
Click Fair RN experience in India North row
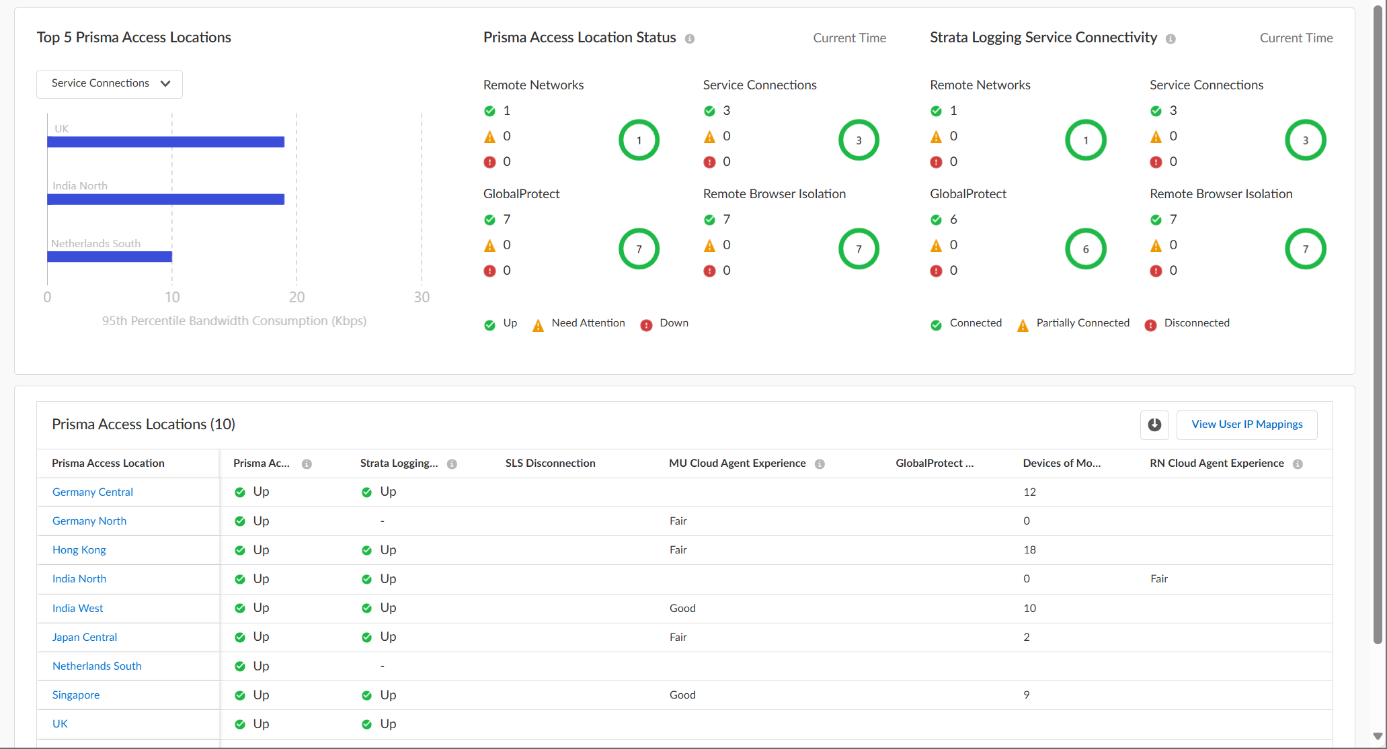[x=1158, y=578]
